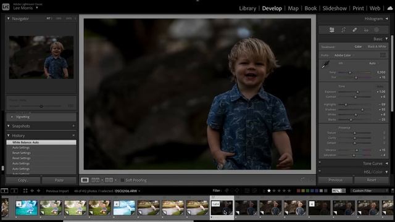The image size is (395, 222).
Task: Toggle Soft Proofing checkbox
Action: tap(122, 180)
